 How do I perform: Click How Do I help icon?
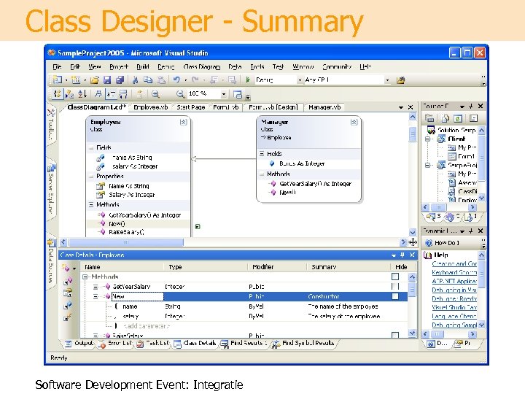[x=428, y=243]
